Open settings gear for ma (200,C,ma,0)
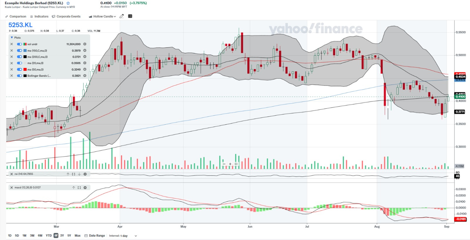 [x=85, y=57]
